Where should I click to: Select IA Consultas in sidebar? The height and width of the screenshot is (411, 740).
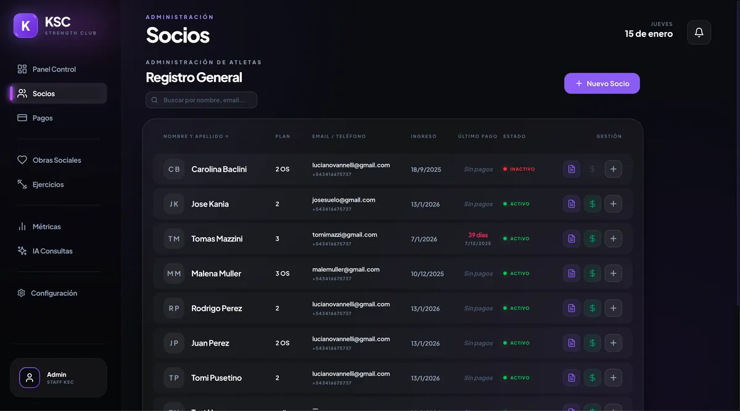coord(52,251)
